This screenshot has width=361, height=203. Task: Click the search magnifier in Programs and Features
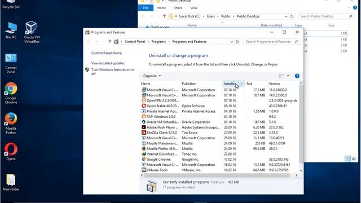[296, 42]
